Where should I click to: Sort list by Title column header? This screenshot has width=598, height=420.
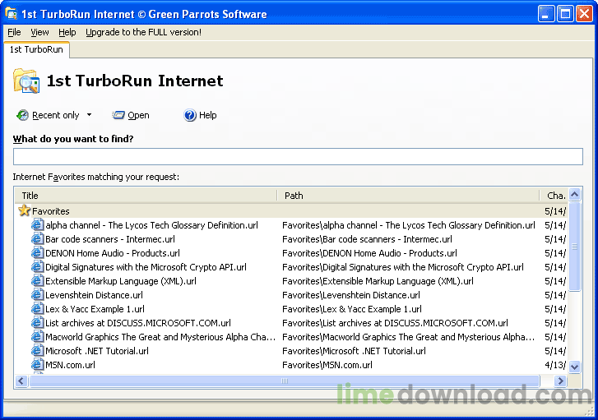coord(146,196)
